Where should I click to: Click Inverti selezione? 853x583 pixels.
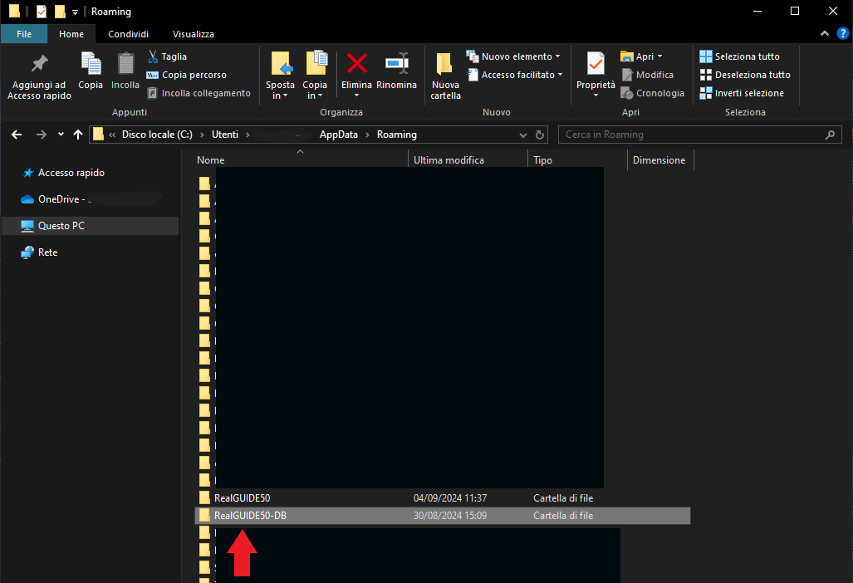(748, 93)
